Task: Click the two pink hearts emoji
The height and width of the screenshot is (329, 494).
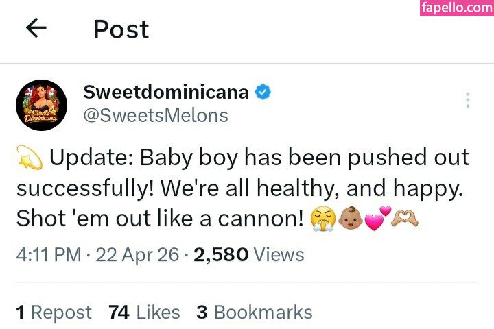Action: point(377,219)
